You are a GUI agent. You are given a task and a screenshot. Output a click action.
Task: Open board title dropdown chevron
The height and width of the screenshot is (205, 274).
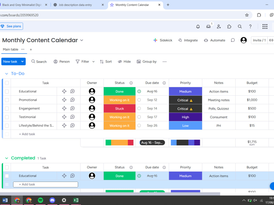tap(82, 40)
